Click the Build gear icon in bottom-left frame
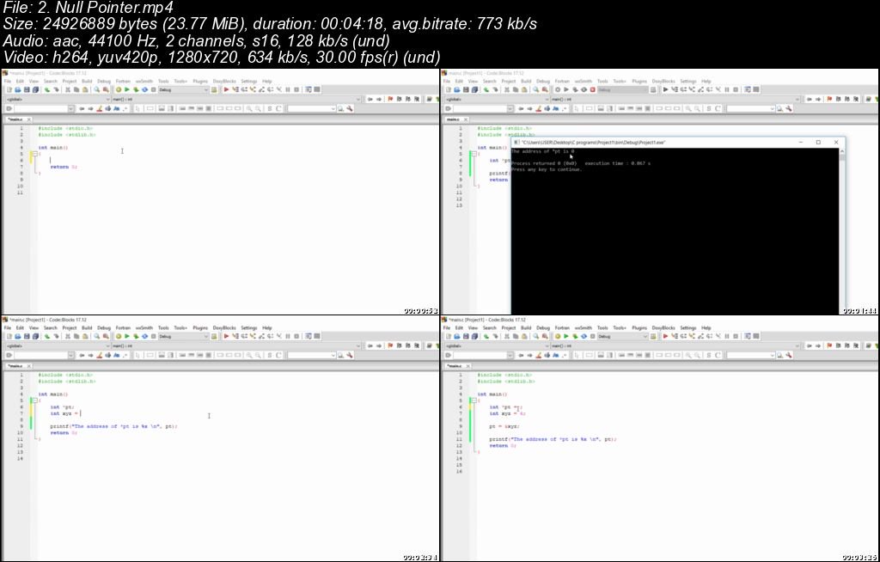The width and height of the screenshot is (880, 562). [119, 336]
